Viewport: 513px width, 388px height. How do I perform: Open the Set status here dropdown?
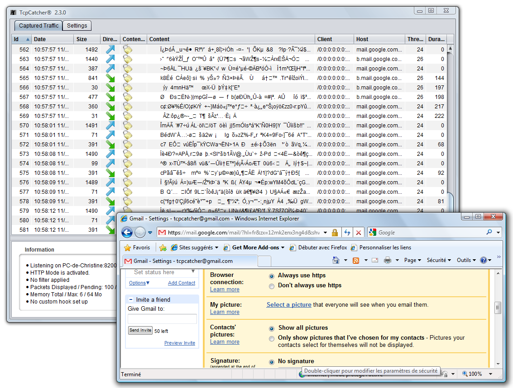[x=193, y=271]
